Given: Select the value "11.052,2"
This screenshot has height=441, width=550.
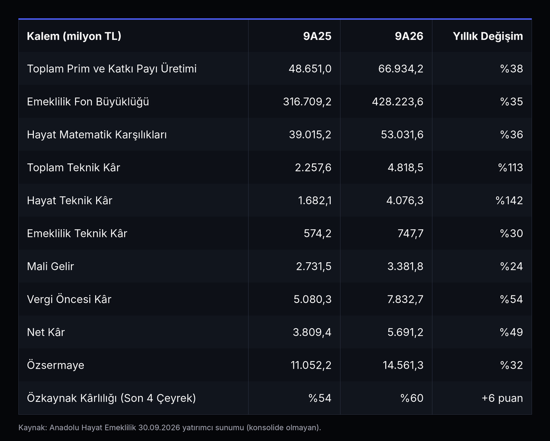Looking at the screenshot, I should coord(311,365).
